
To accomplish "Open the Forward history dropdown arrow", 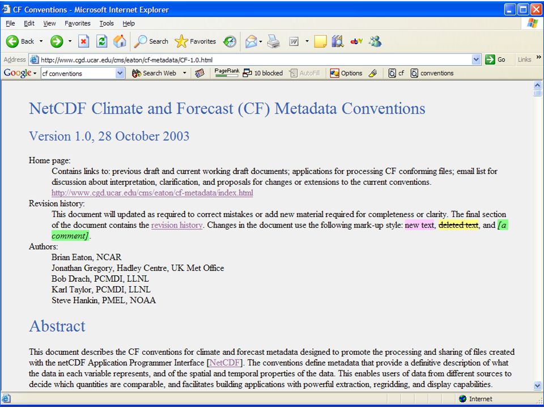I will [x=70, y=41].
